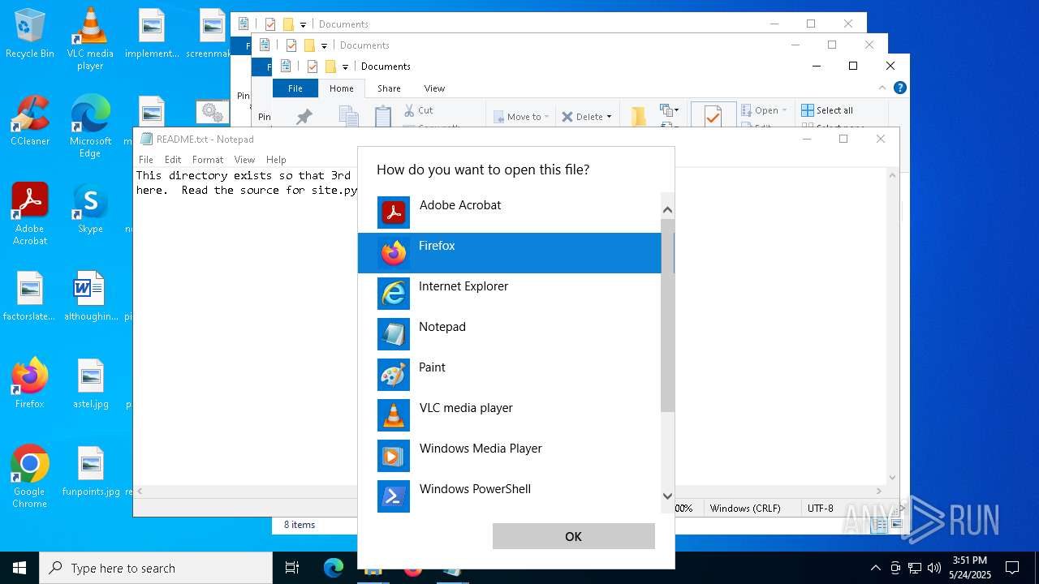The image size is (1039, 584).
Task: Switch to the Share ribbon tab
Action: 389,88
